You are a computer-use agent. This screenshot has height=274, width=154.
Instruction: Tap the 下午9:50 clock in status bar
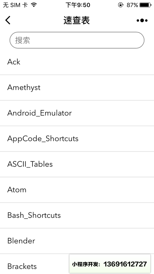78,5
